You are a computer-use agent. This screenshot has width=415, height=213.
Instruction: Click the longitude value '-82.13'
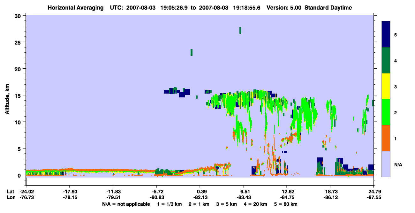200,197
